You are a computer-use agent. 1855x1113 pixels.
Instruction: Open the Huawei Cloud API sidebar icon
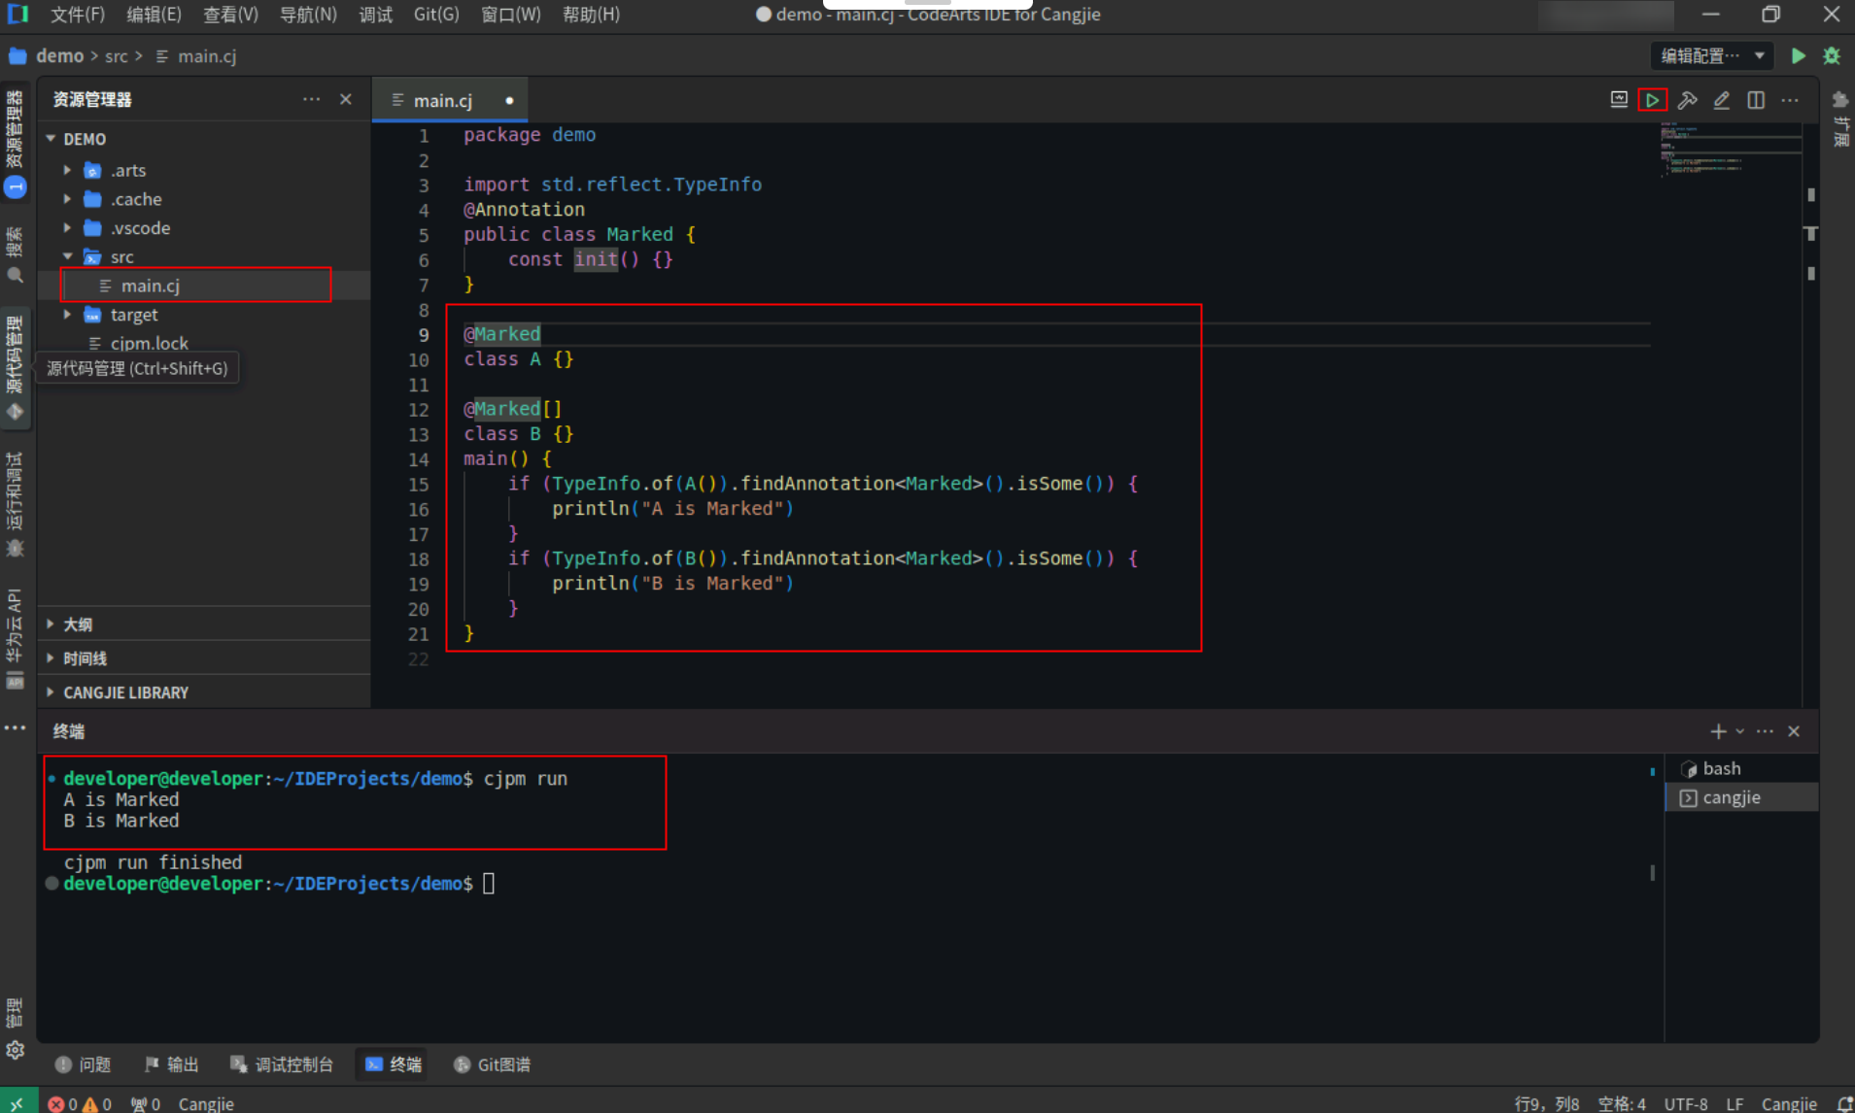click(x=15, y=637)
